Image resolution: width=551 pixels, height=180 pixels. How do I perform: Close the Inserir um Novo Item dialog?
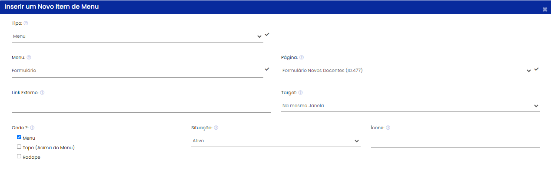point(545,9)
